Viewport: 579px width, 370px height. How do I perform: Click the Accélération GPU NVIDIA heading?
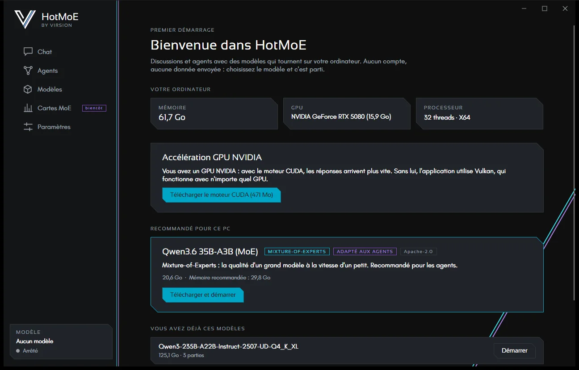[212, 158]
